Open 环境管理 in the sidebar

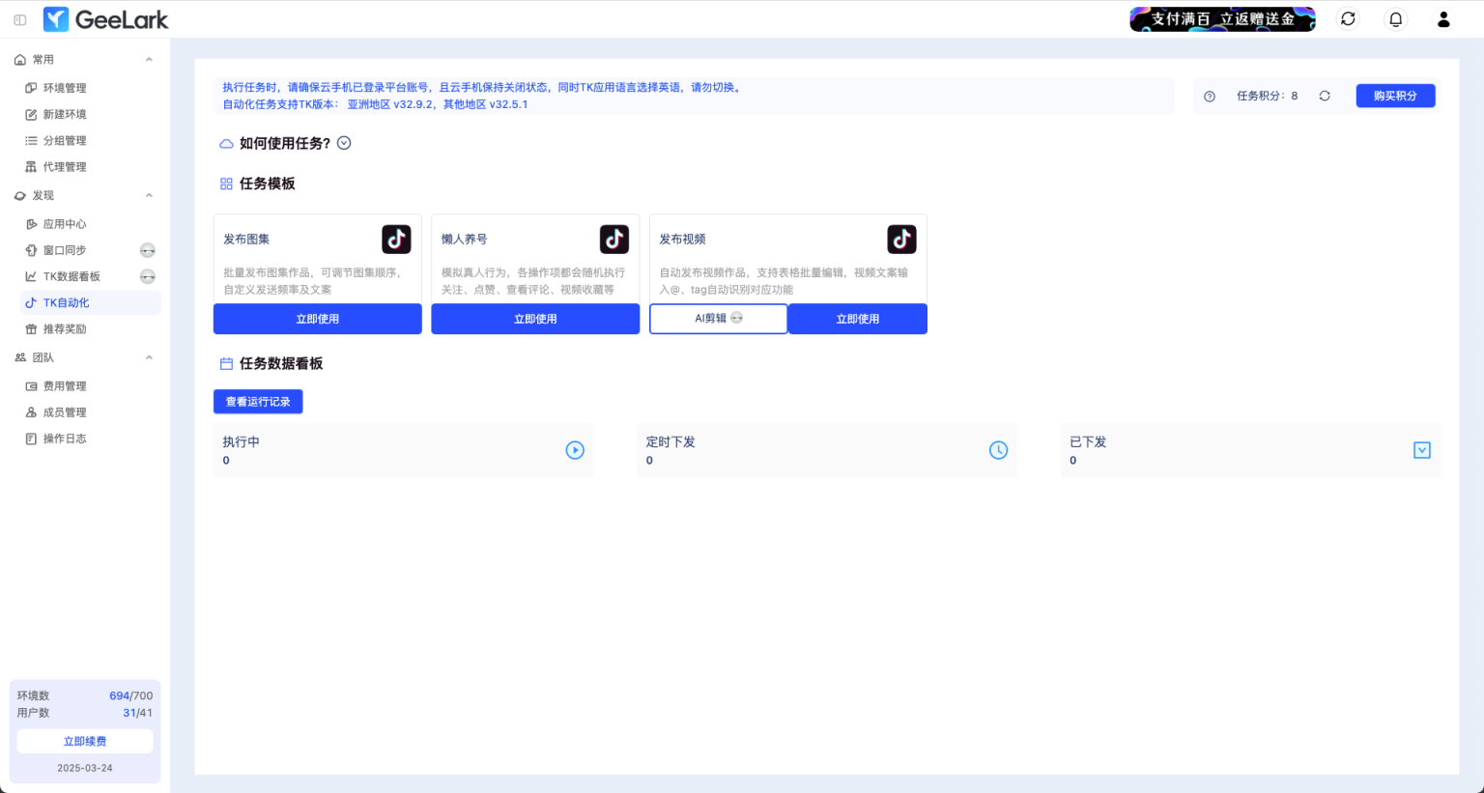(65, 88)
